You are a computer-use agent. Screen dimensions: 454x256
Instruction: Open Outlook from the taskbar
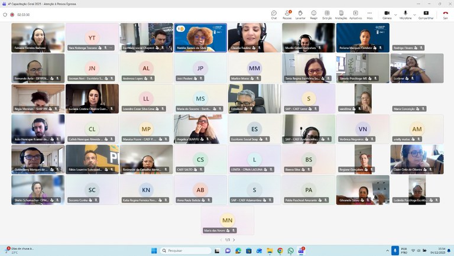pos(259,251)
